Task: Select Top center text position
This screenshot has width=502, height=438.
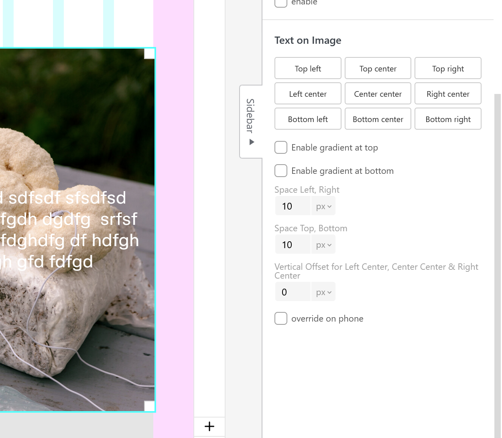Action: pyautogui.click(x=378, y=69)
